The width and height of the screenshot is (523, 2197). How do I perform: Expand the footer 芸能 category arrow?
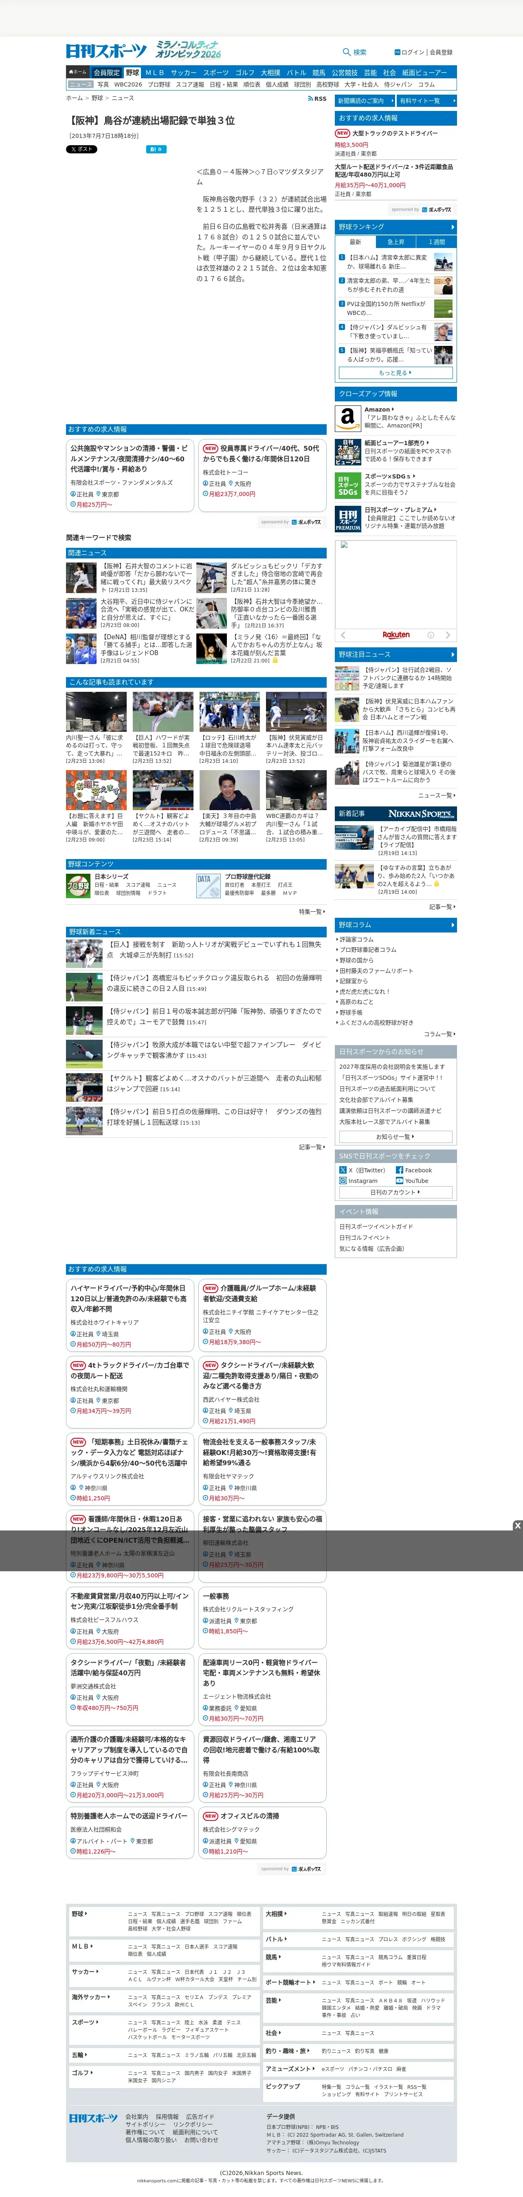pos(280,2000)
